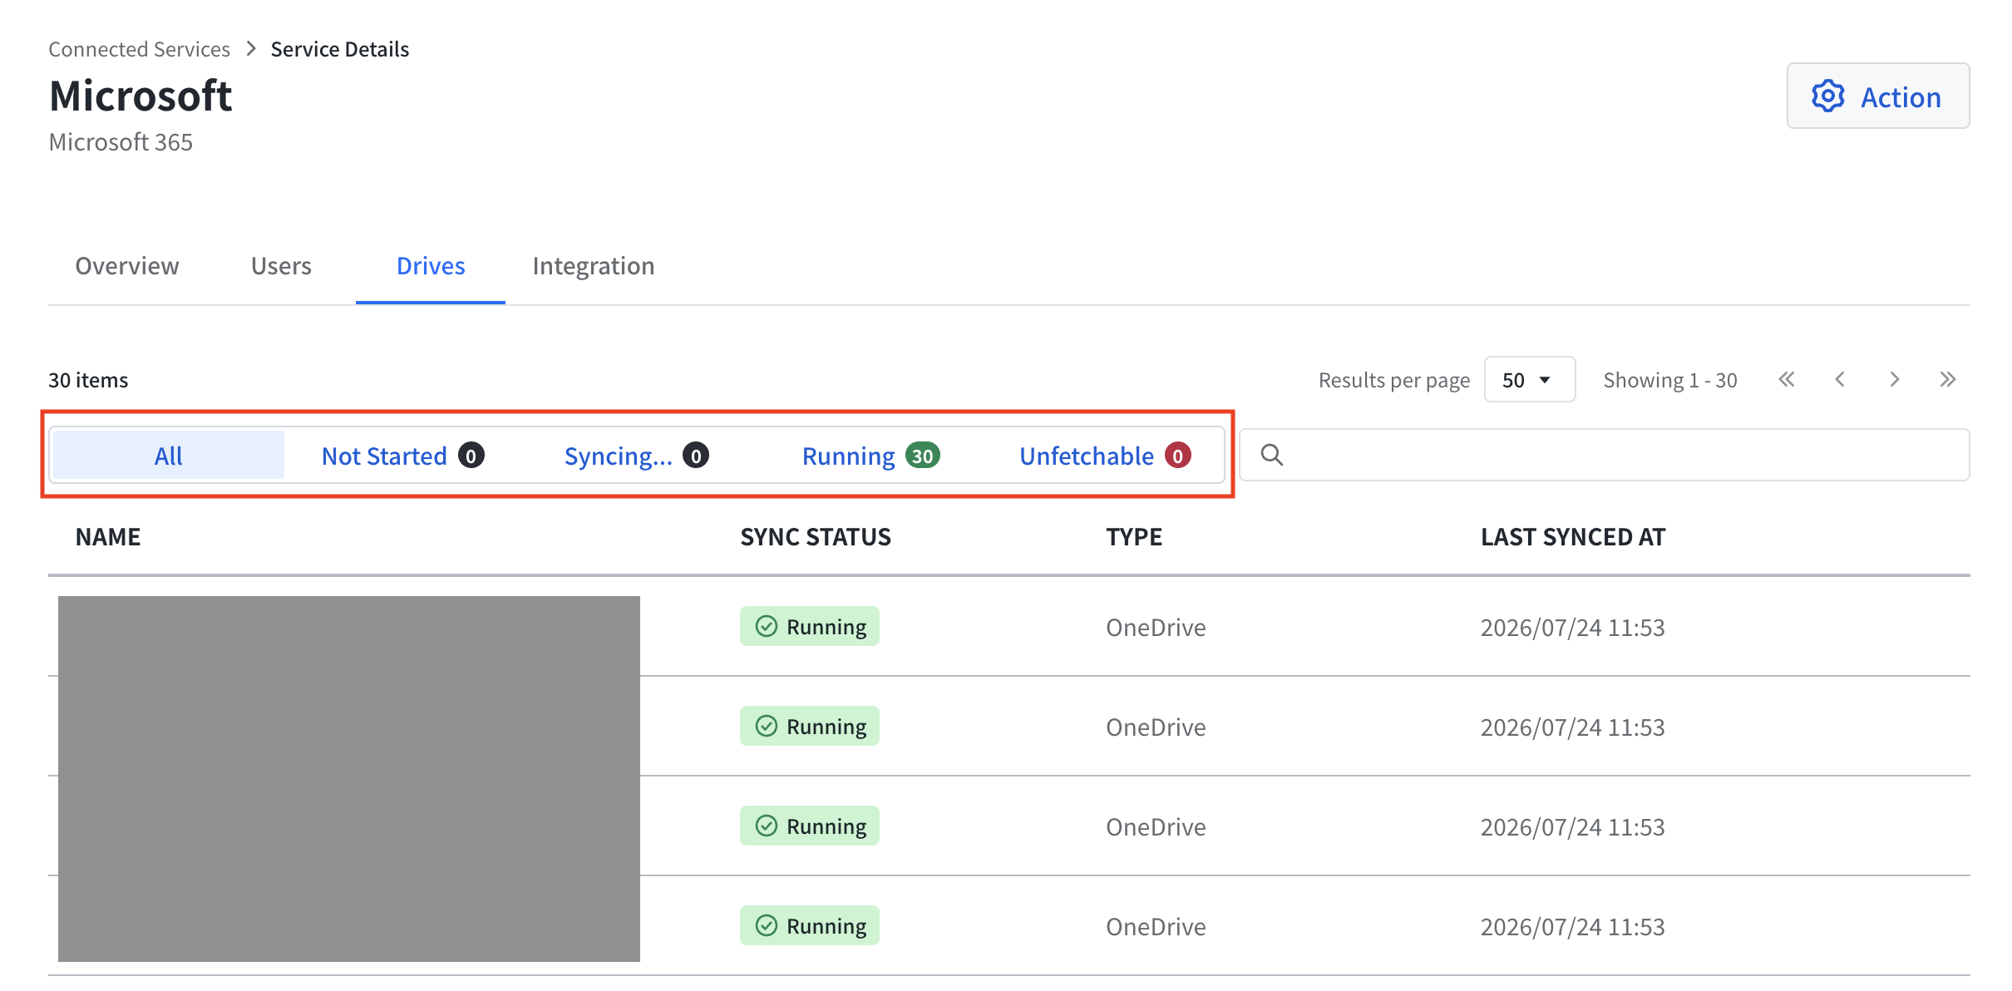Go to the next page arrow

[x=1894, y=380]
